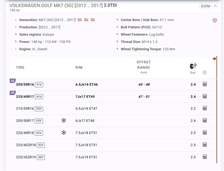Screen dimensions: 224x171
Task: Select the 225/40ZR18 tire size
Action: 26,145
